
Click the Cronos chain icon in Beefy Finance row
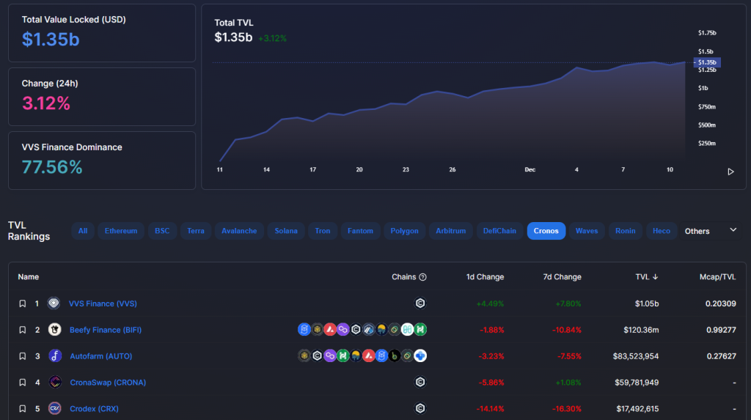click(356, 330)
